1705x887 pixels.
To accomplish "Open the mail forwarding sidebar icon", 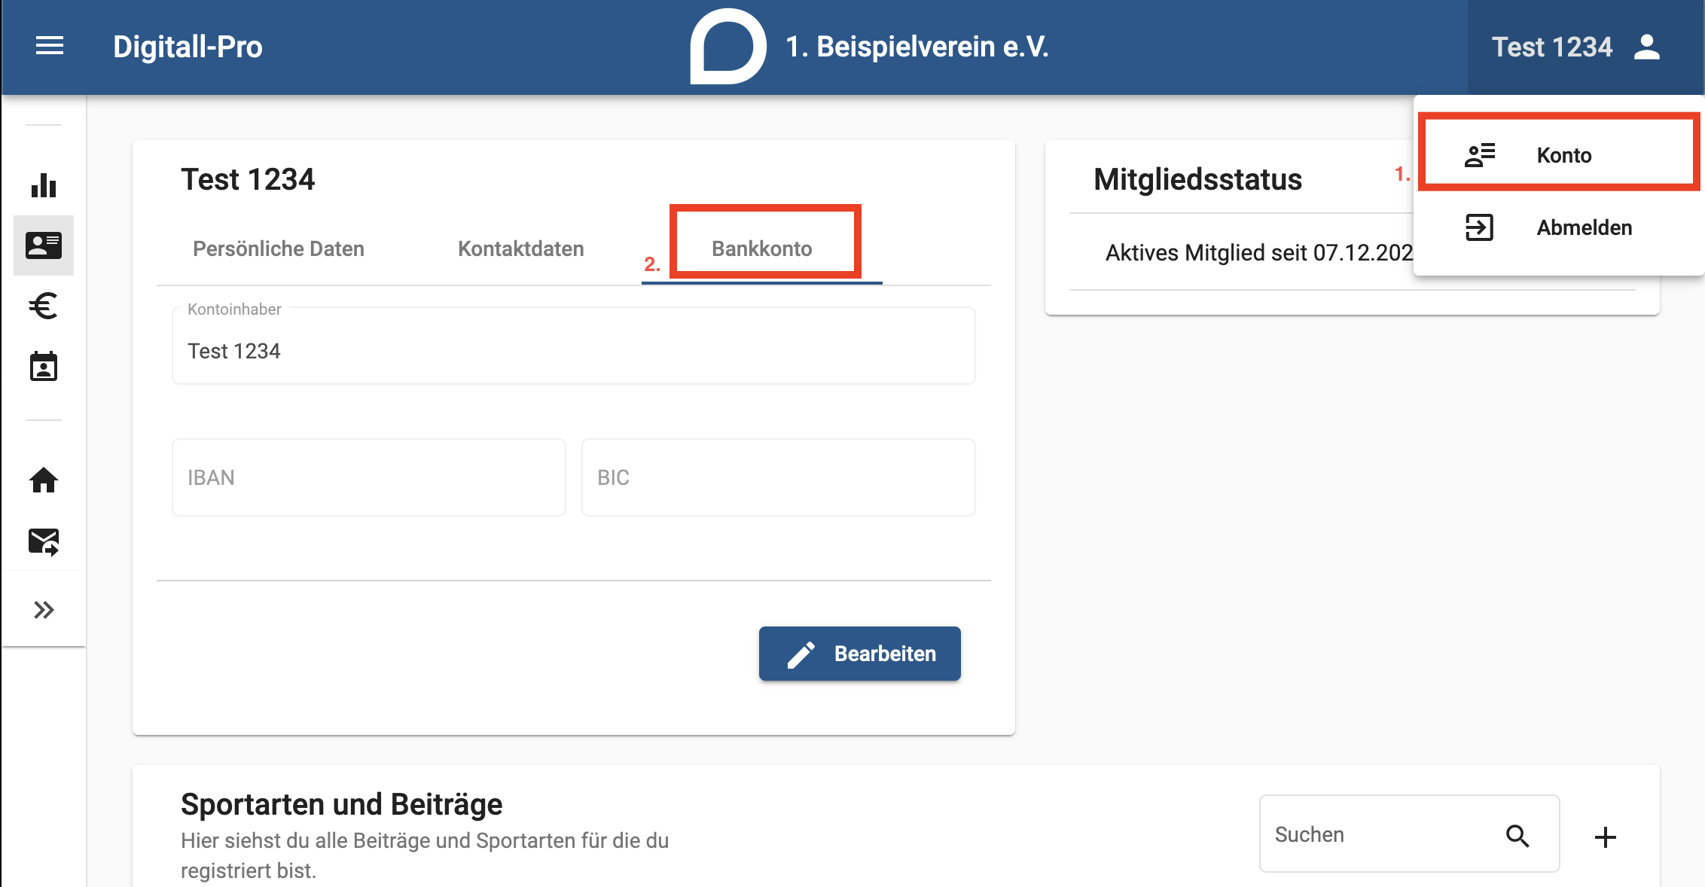I will (44, 541).
